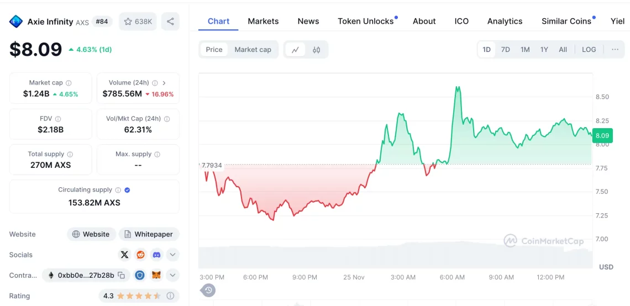
Task: Select Price chart mode
Action: (x=214, y=50)
